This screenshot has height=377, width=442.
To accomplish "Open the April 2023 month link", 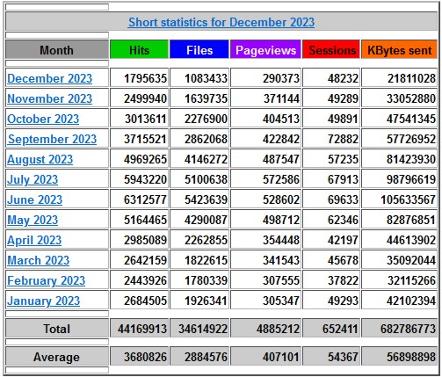I will [x=34, y=240].
